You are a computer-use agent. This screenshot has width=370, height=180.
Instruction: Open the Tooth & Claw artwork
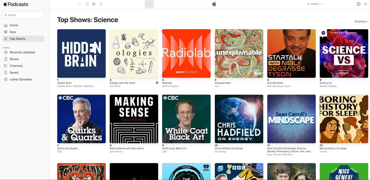pos(81,171)
